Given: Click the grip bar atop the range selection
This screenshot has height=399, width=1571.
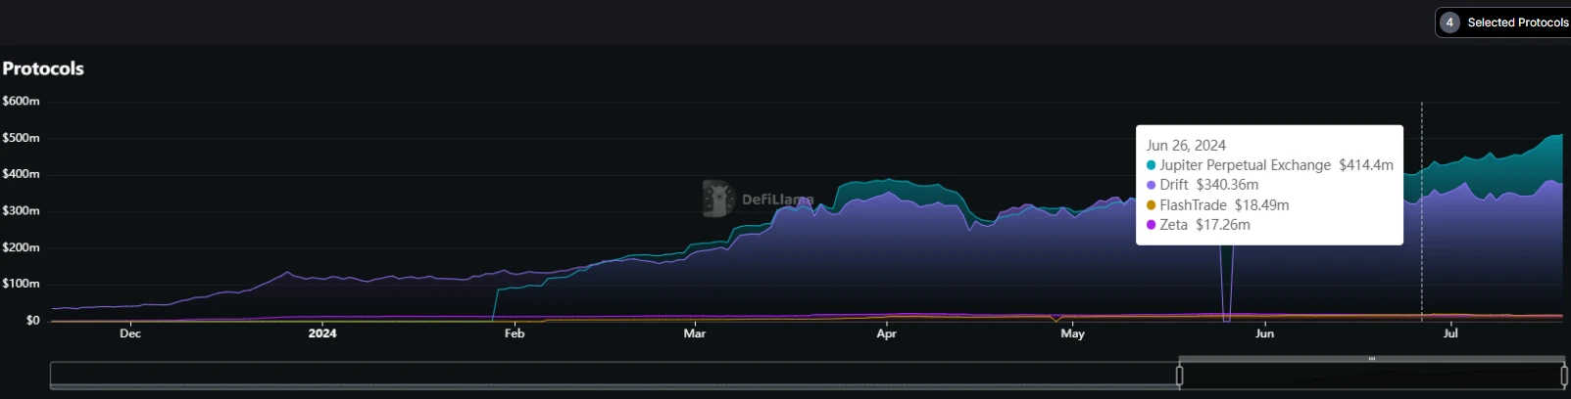Looking at the screenshot, I should pyautogui.click(x=1371, y=359).
